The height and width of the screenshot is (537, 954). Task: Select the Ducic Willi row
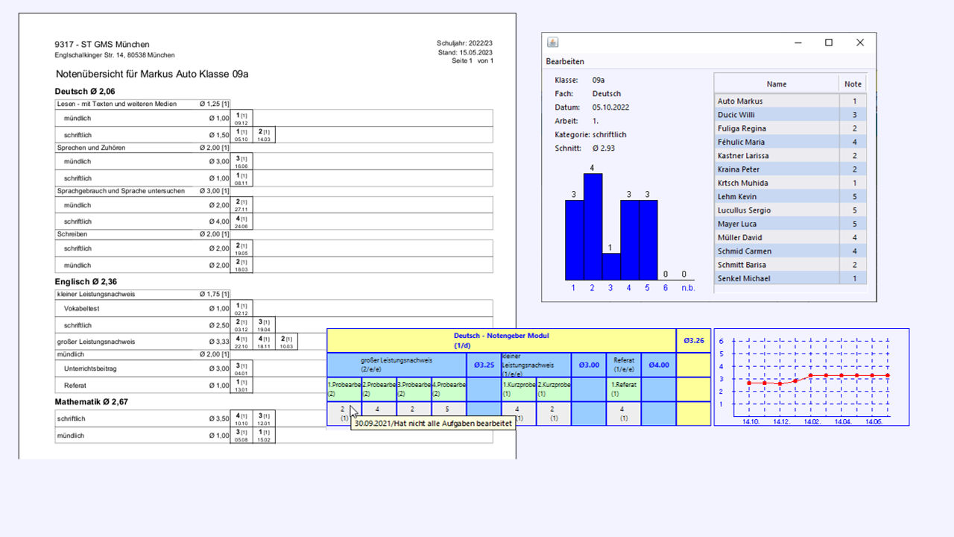(x=791, y=115)
